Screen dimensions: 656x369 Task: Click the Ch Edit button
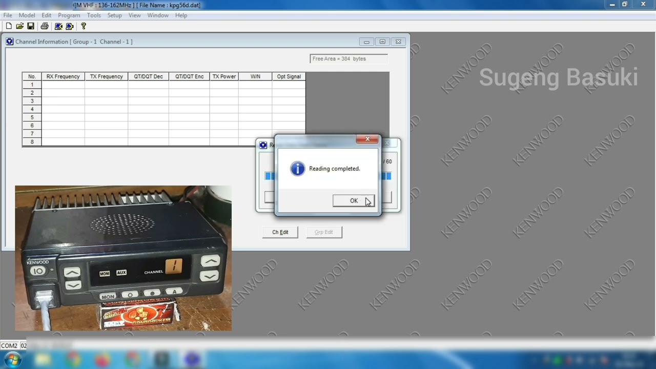point(280,232)
